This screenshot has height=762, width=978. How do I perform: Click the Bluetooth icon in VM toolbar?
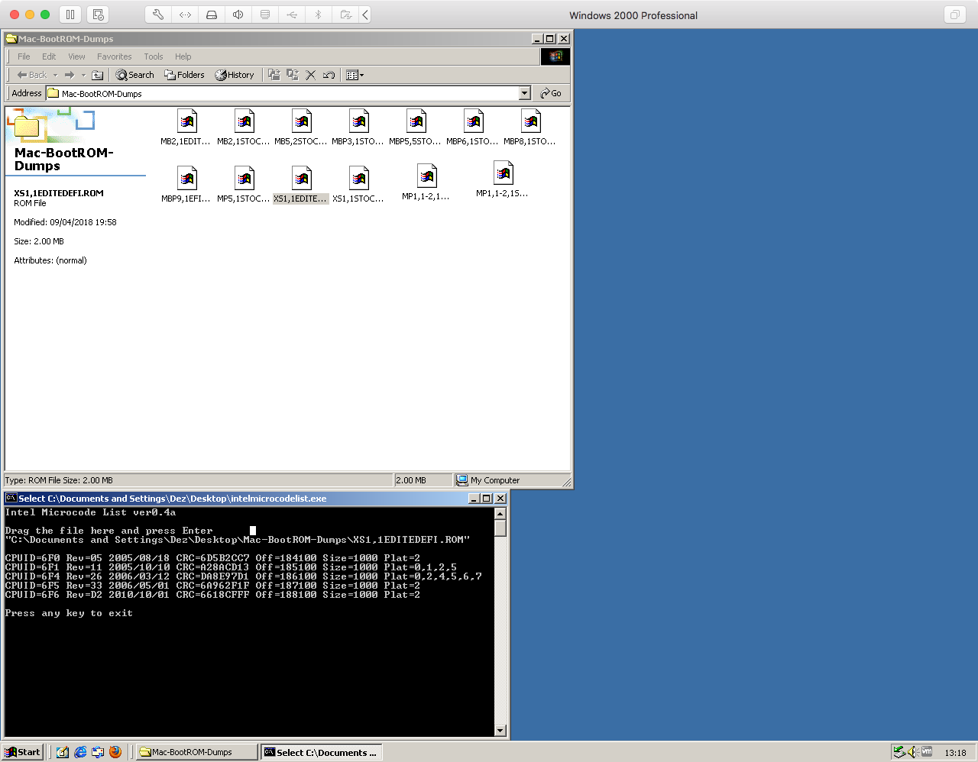tap(319, 15)
